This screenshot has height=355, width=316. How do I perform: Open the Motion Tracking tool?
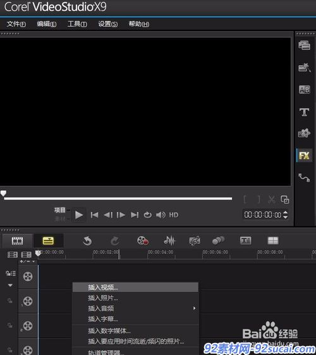[x=218, y=240]
